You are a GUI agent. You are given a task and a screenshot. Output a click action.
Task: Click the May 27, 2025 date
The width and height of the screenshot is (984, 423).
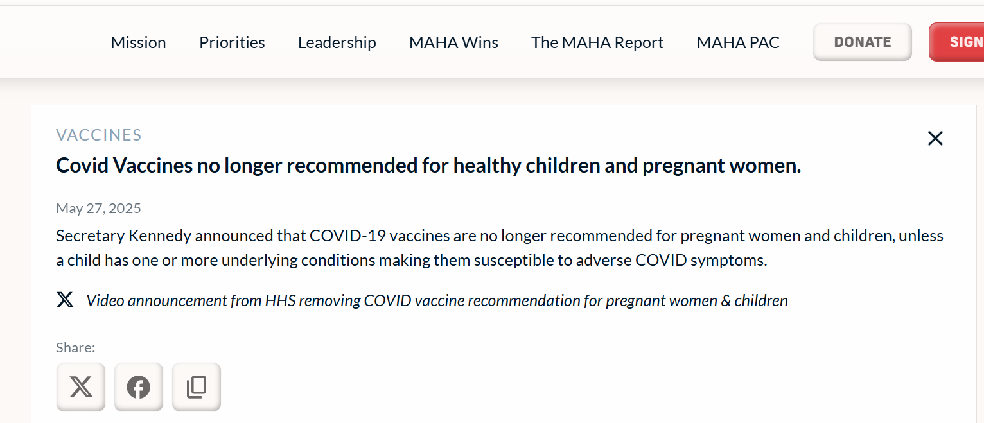pos(98,208)
